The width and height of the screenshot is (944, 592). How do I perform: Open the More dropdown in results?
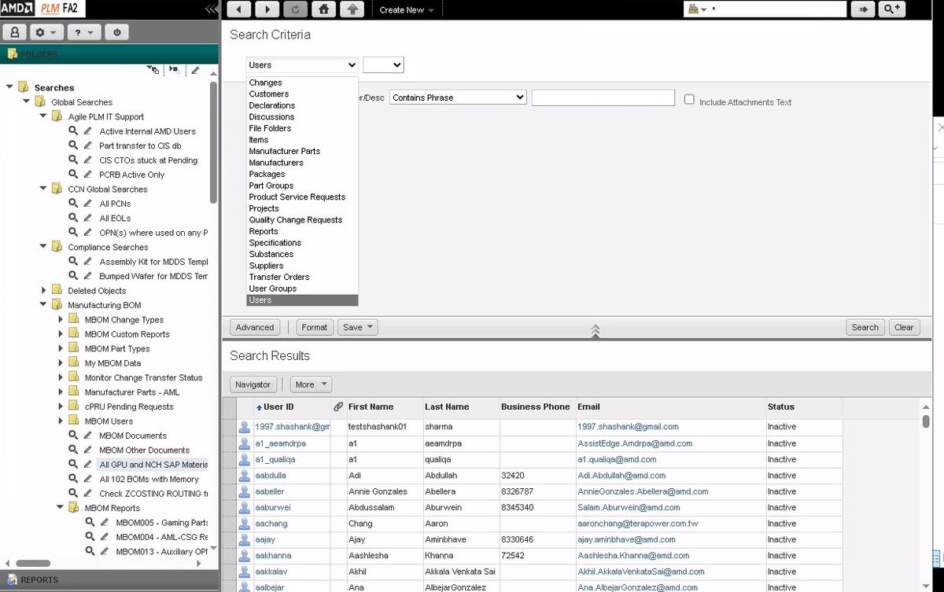(311, 384)
